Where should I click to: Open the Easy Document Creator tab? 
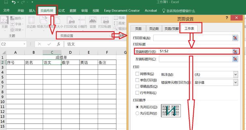122,11
